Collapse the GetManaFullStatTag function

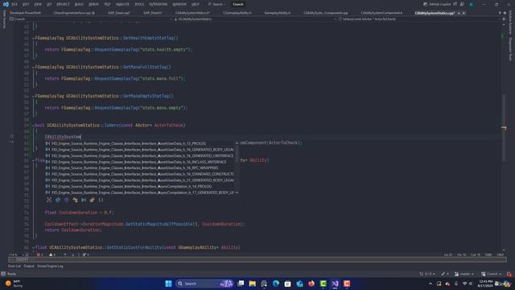coord(33,67)
